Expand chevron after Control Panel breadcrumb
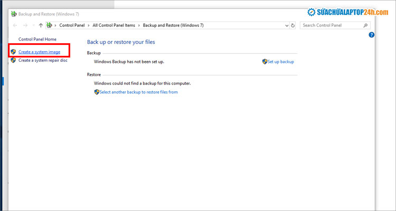 [89, 25]
